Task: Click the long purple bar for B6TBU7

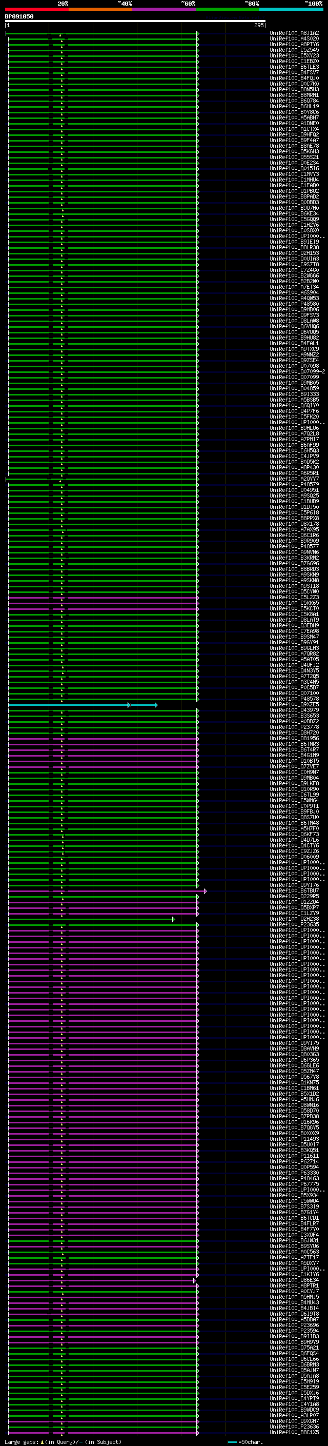Action: click(x=107, y=891)
